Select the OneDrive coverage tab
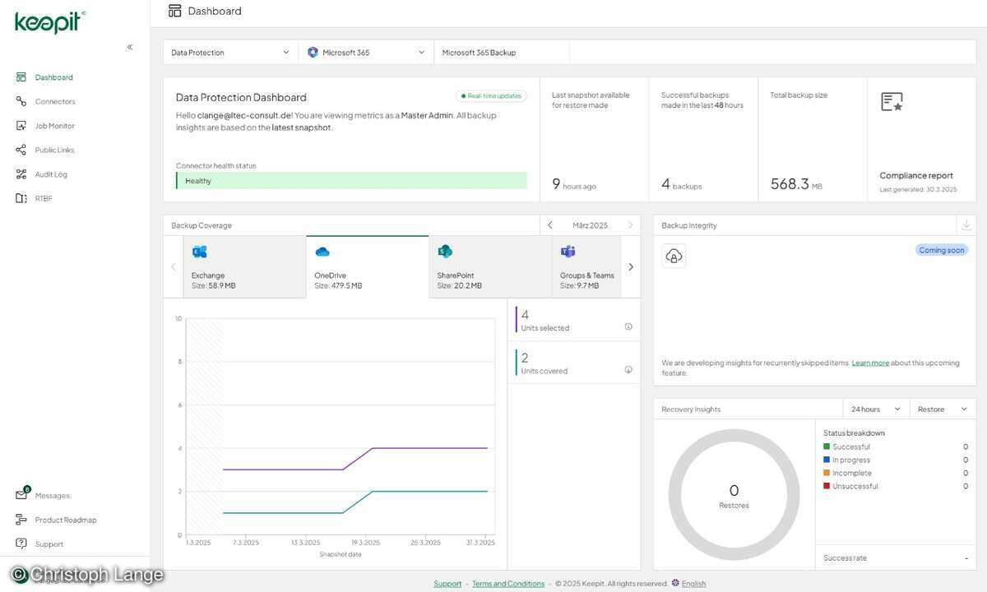Viewport: 987px width, 592px height. [x=368, y=266]
